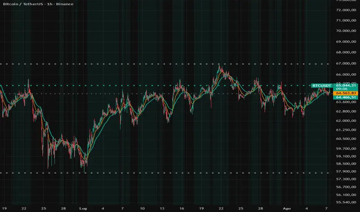
Task: Click the Ago month marker on time axis
Action: 287,208
